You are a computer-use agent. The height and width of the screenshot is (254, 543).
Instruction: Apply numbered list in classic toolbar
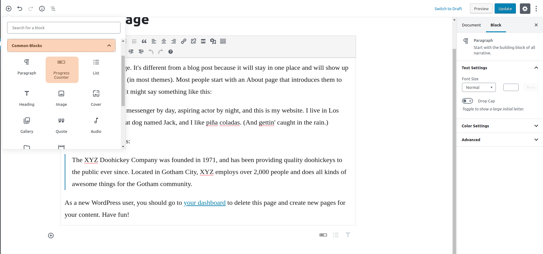pyautogui.click(x=134, y=41)
